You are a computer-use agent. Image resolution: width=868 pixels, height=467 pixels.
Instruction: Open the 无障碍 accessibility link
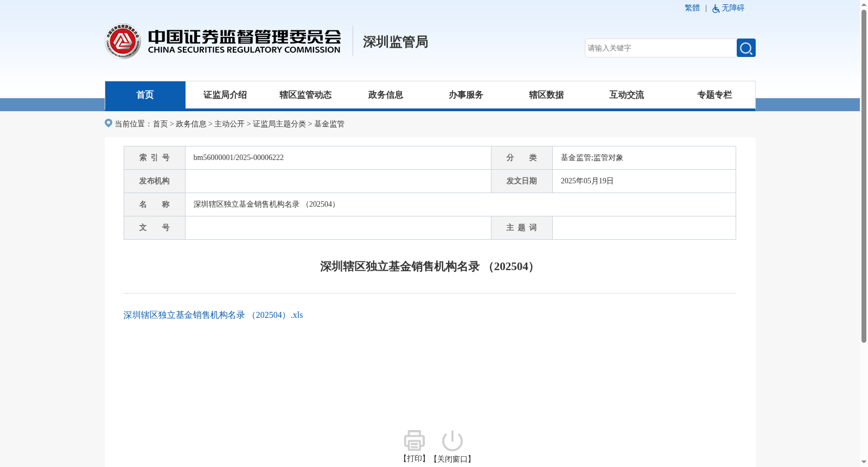click(x=733, y=8)
